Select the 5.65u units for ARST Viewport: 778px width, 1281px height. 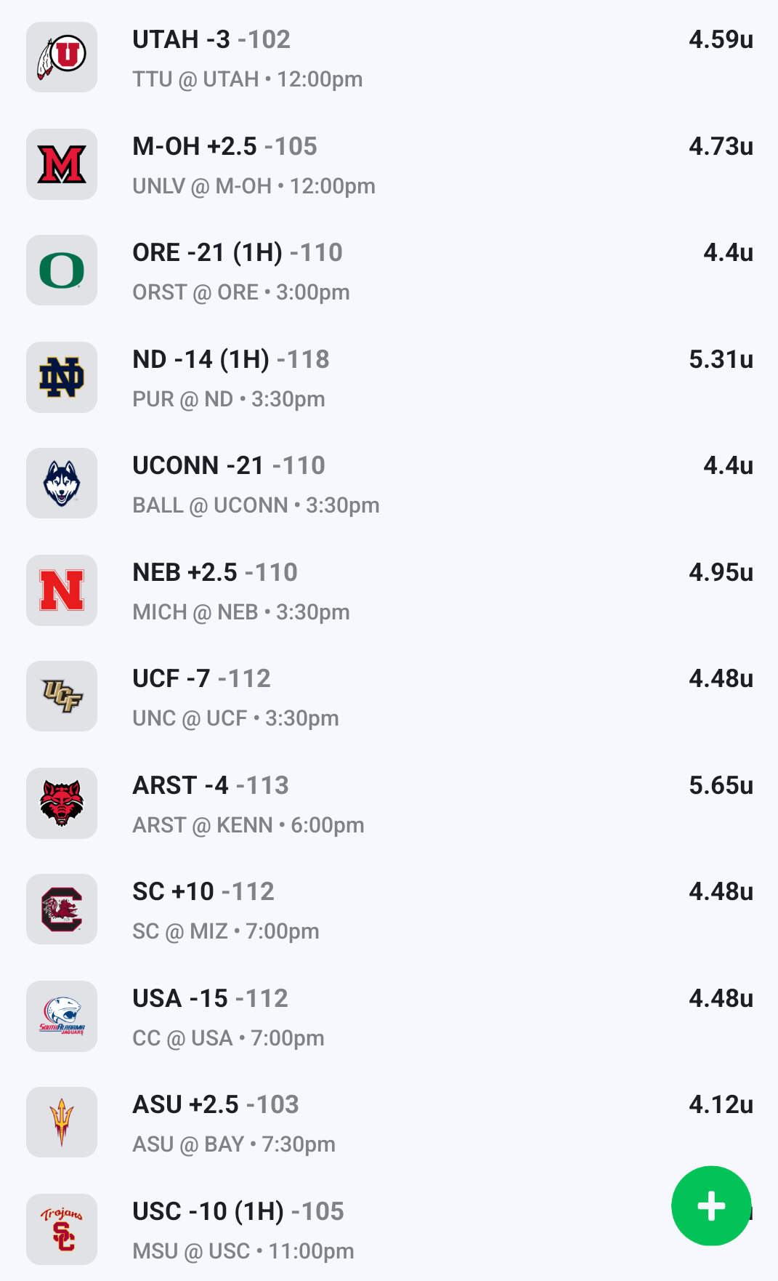point(721,785)
